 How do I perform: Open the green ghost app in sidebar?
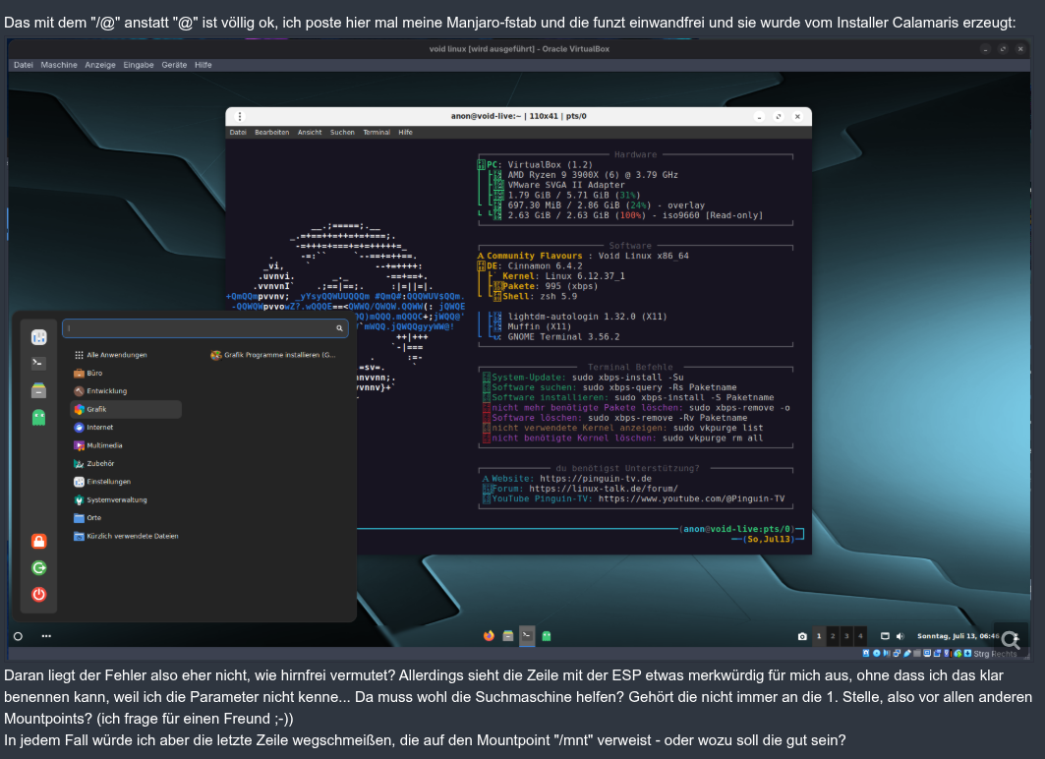[38, 417]
